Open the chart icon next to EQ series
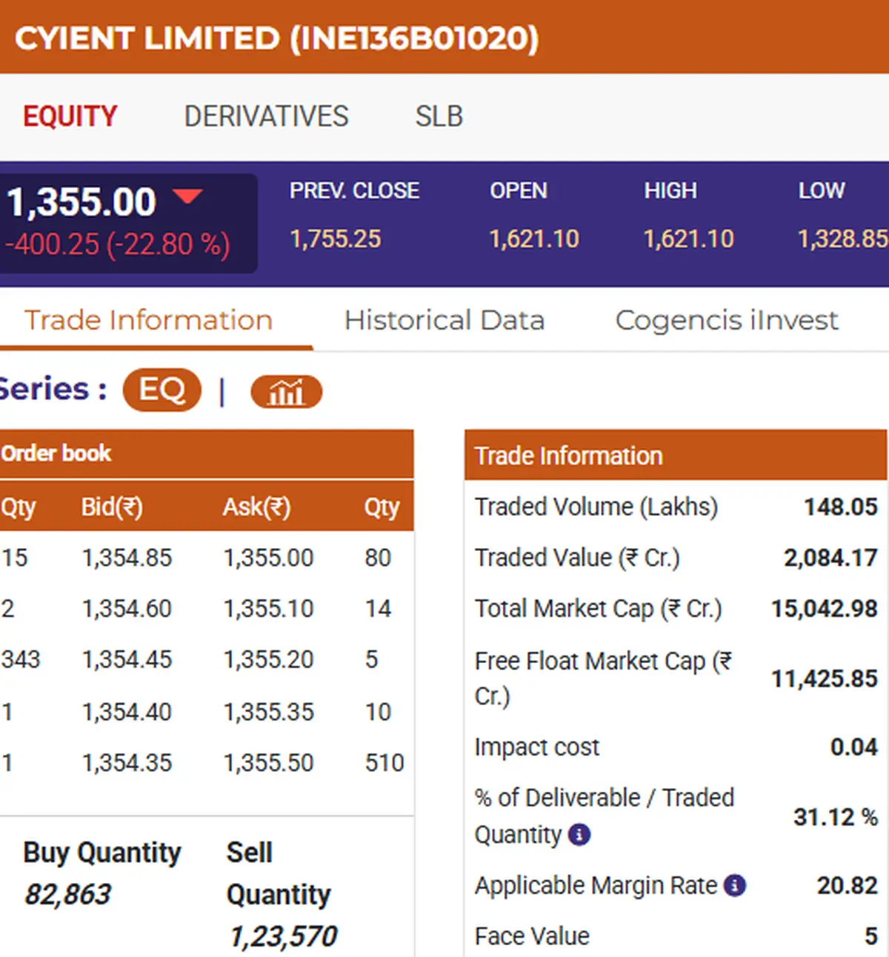Screen dimensions: 889x957 [x=286, y=392]
